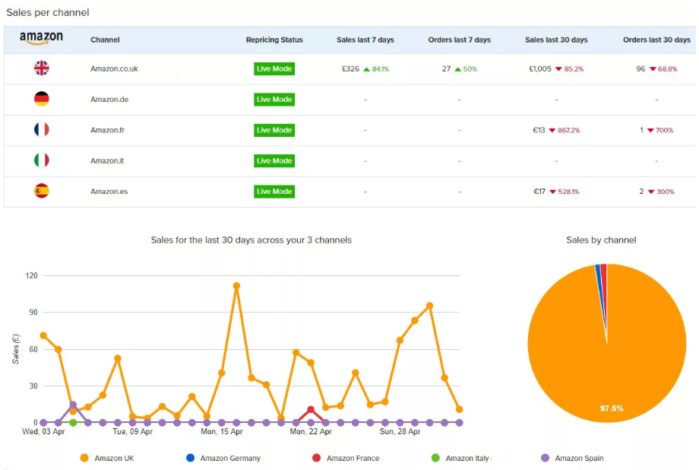Open the Amazon.co.uk channel

[114, 68]
